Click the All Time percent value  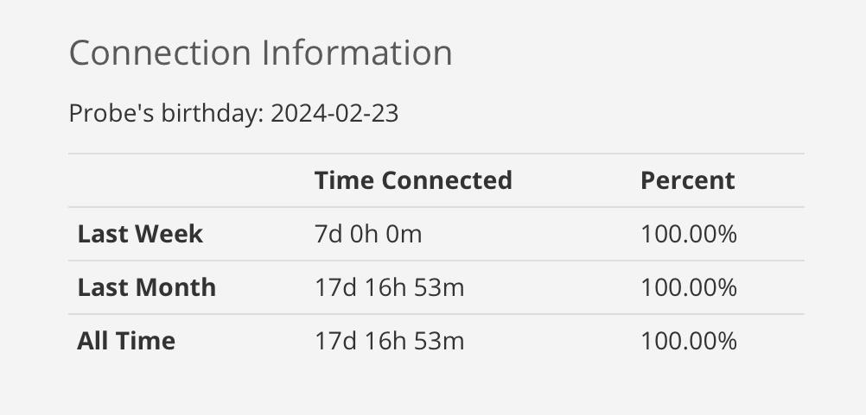[688, 341]
